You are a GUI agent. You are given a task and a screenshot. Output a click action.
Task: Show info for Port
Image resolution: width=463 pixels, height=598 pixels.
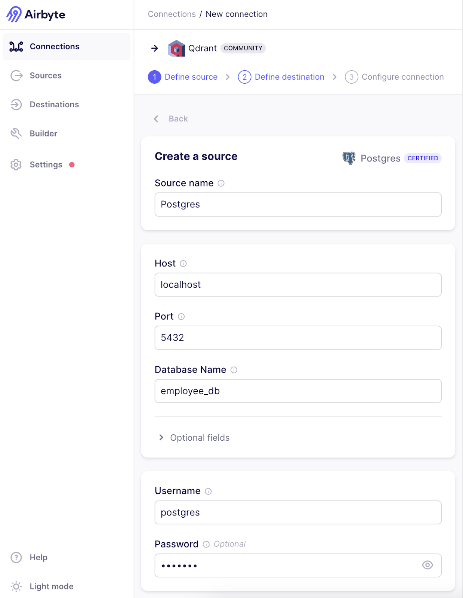pos(181,317)
